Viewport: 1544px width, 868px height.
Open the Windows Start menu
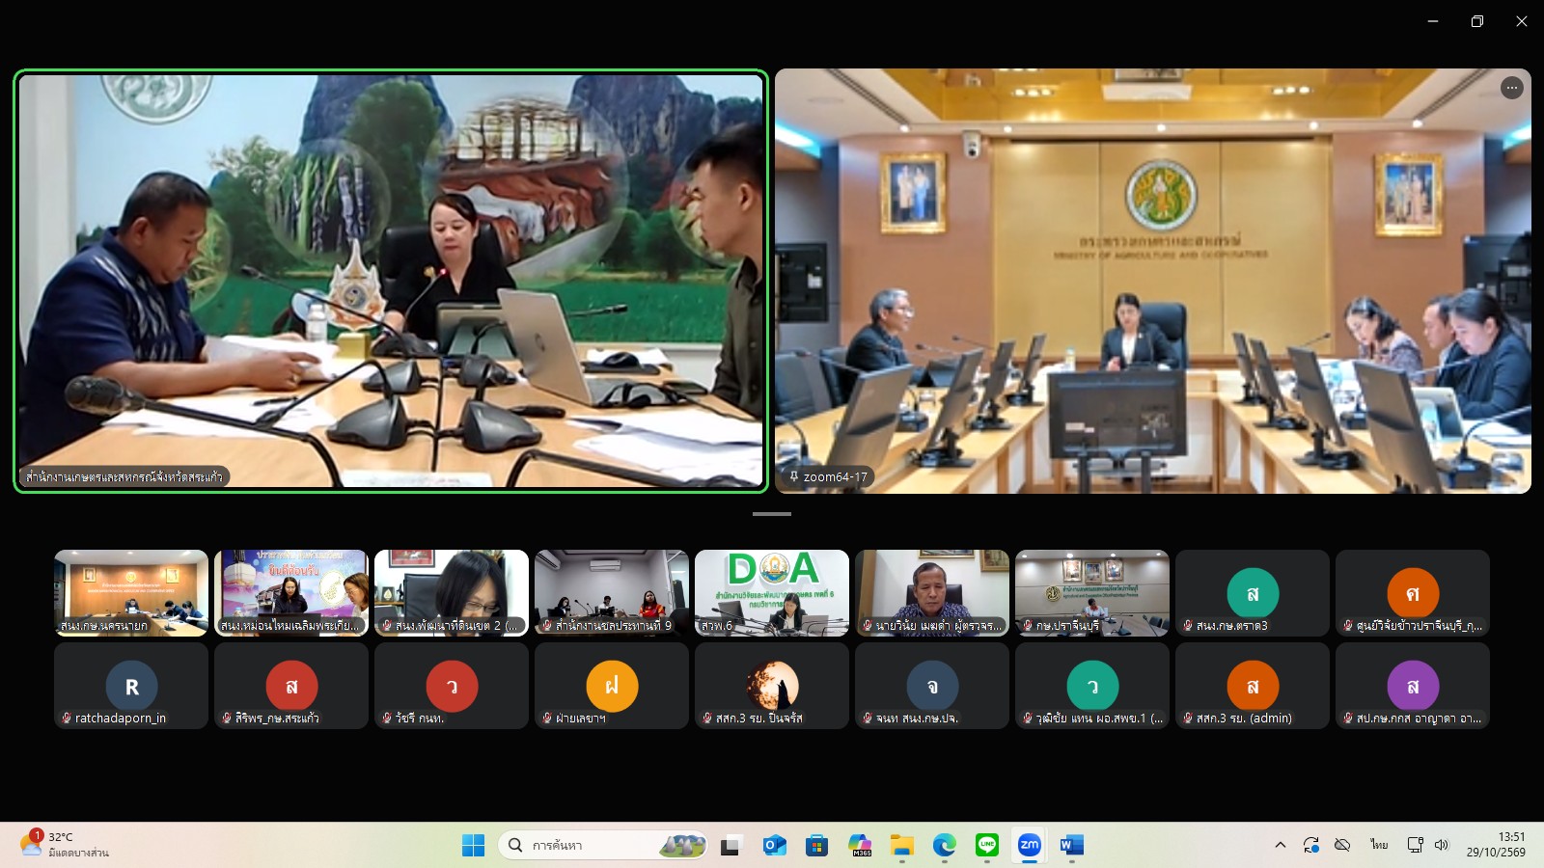tap(473, 845)
